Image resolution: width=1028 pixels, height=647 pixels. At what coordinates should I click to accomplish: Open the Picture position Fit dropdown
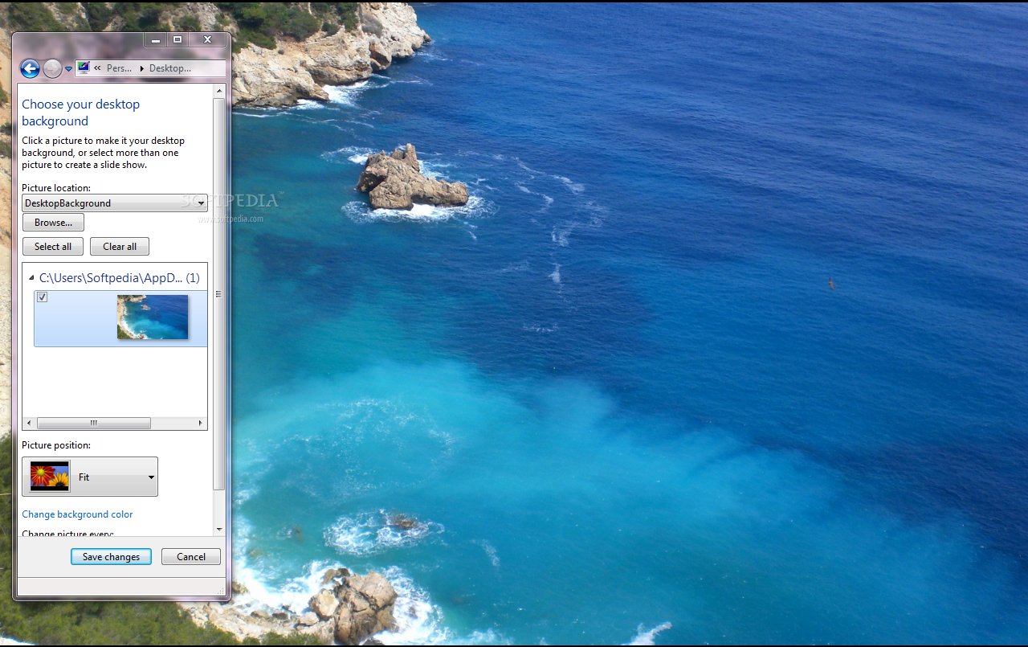[90, 477]
